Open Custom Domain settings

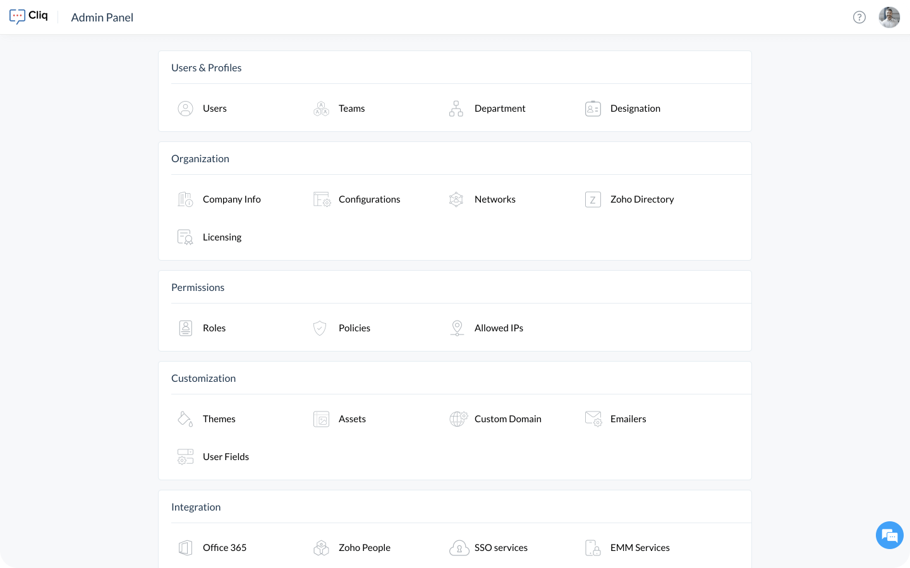click(x=507, y=419)
